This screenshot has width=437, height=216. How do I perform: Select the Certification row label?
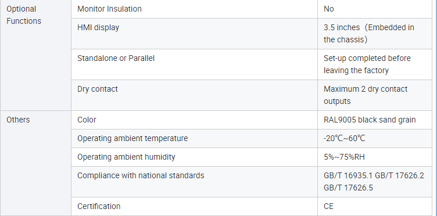click(99, 206)
